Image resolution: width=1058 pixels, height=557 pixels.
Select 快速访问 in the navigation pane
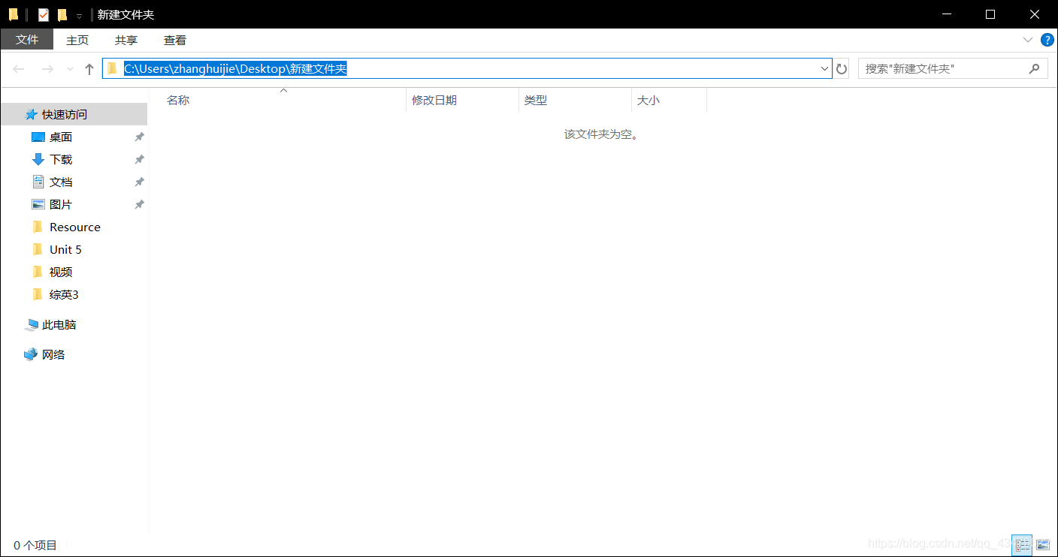coord(74,114)
